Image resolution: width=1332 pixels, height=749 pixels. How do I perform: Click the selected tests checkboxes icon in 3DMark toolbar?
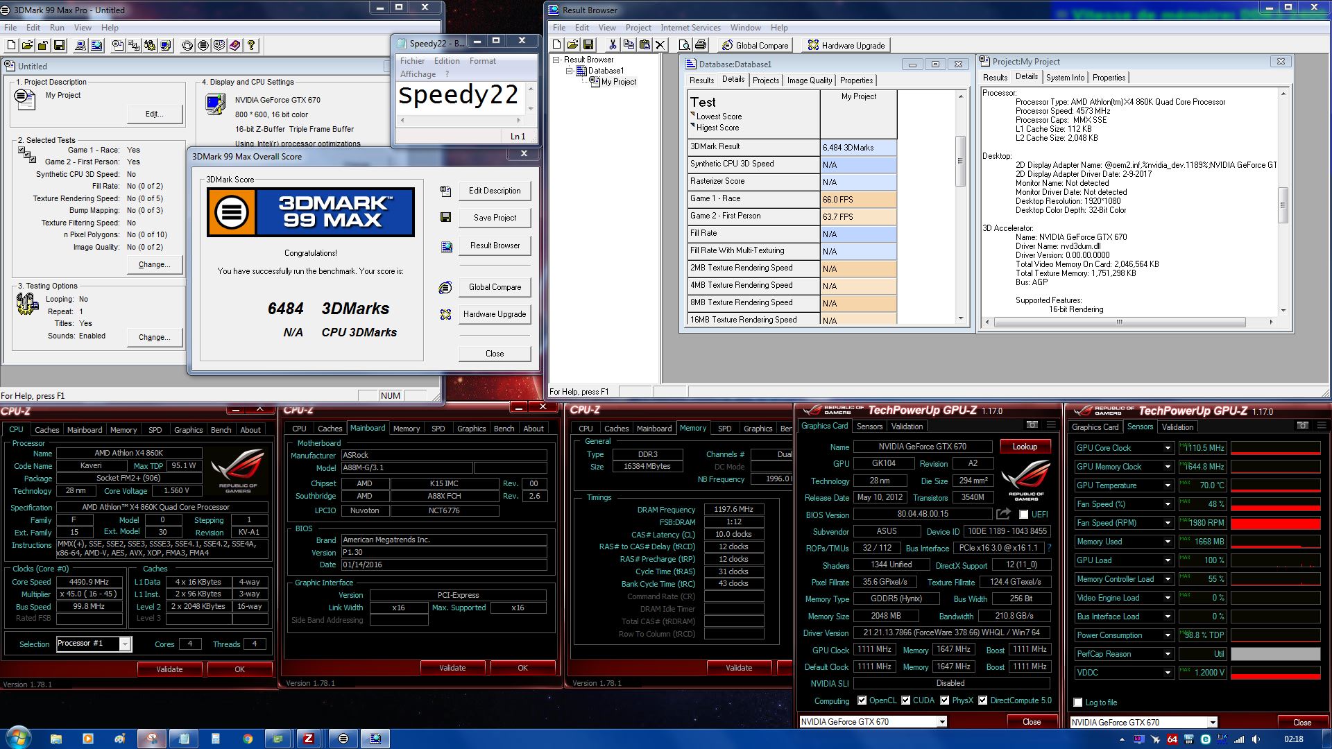(x=134, y=46)
